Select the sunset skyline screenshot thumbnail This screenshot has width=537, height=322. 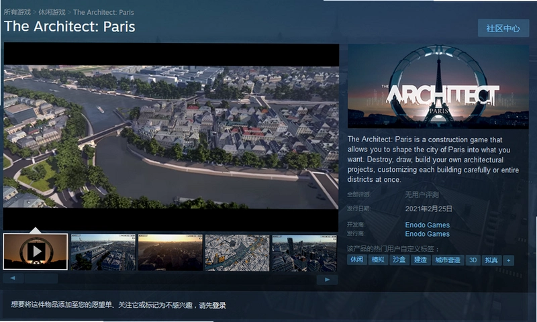[170, 252]
